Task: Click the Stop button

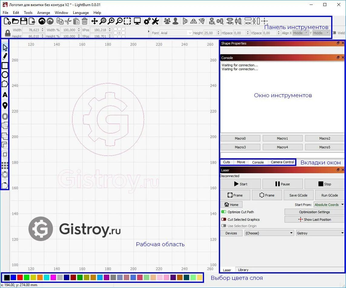Action: coord(325,184)
